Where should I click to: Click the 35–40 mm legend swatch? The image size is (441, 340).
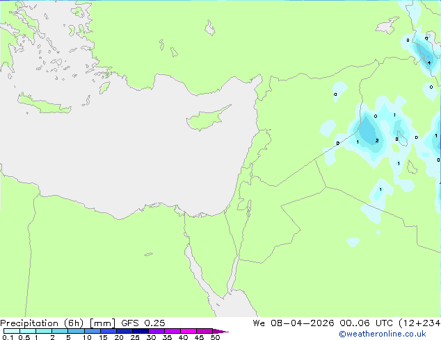pos(172,331)
